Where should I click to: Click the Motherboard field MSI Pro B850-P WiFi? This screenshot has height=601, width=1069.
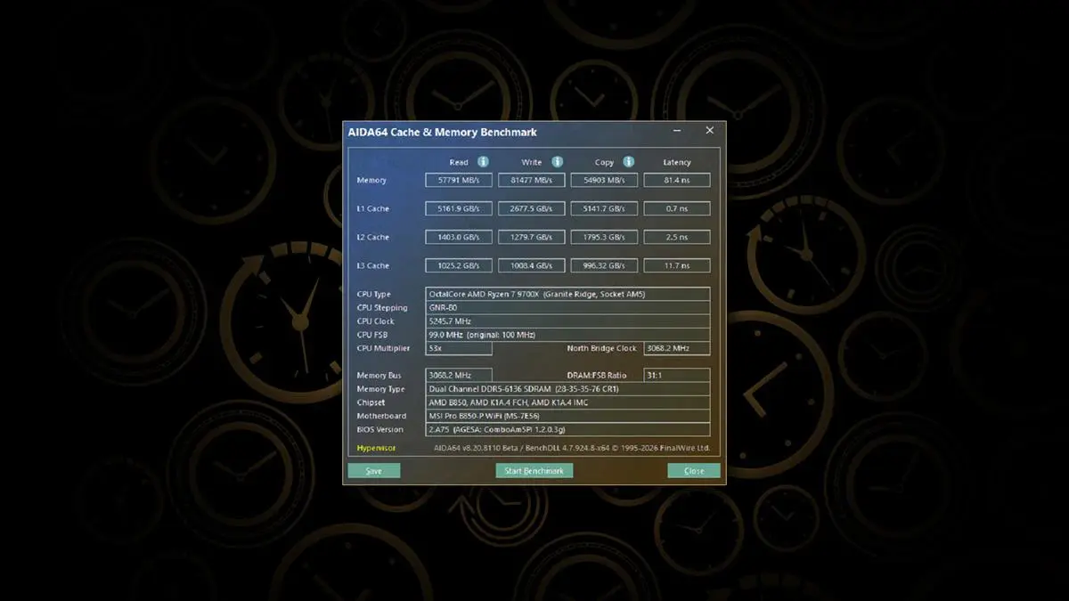click(x=567, y=416)
